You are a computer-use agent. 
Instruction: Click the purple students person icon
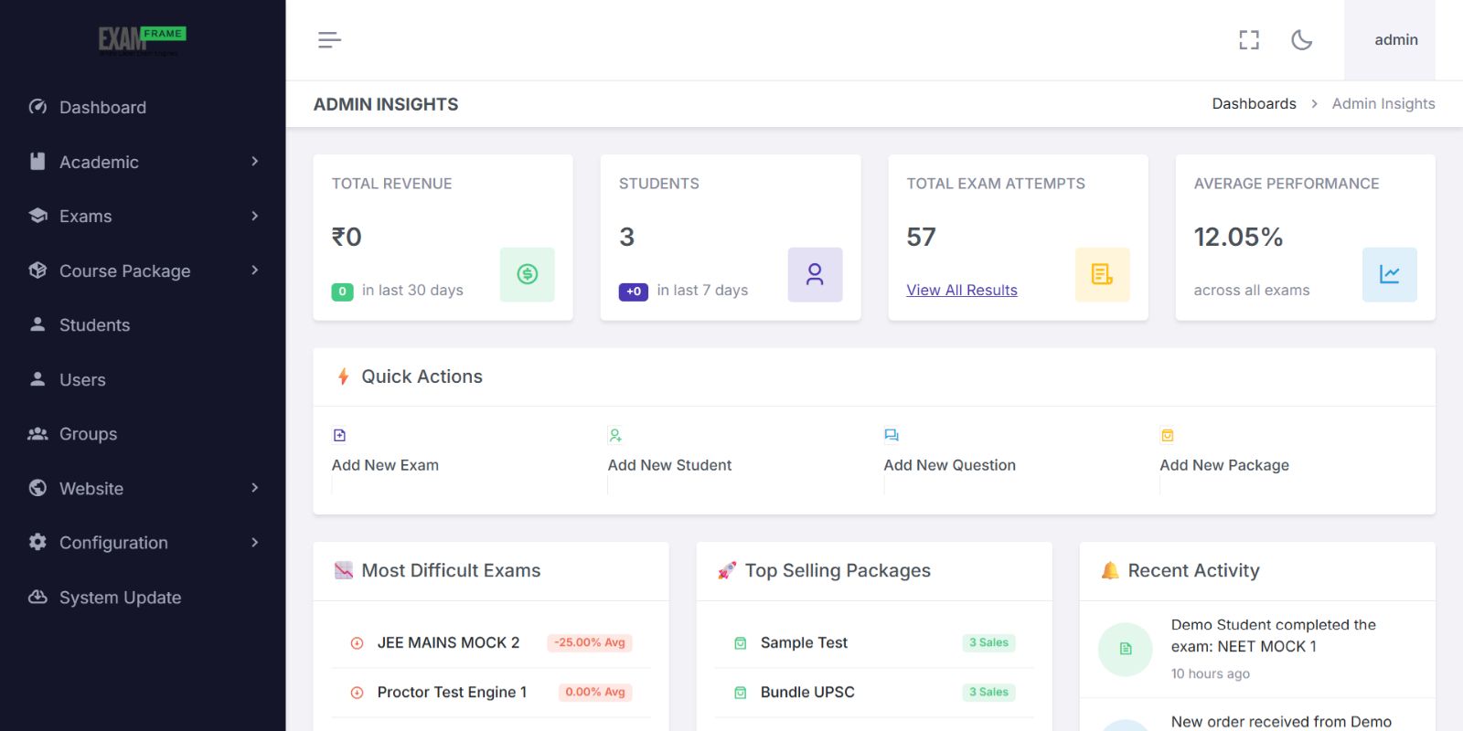point(815,274)
